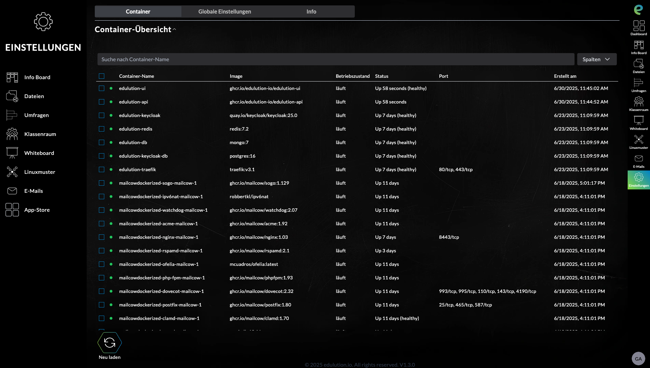The height and width of the screenshot is (368, 650).
Task: Select the edulution-traefik row checkbox
Action: coord(102,169)
